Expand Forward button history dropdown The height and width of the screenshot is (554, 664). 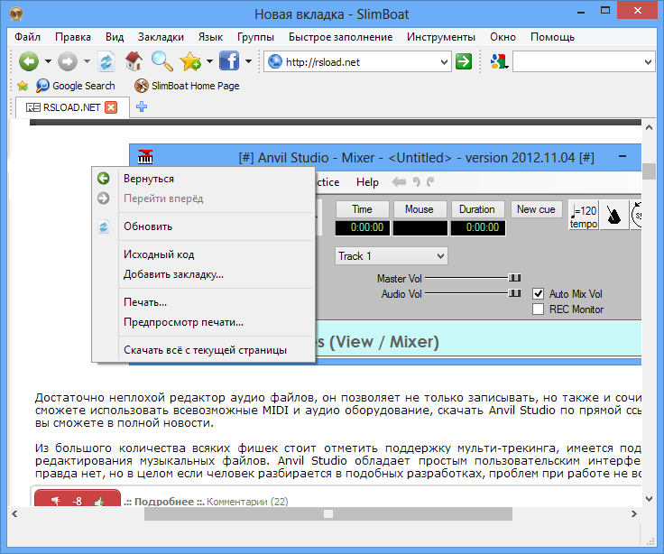pyautogui.click(x=87, y=62)
